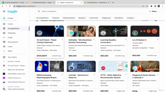The image size is (165, 92).
Task: Open options menu on OTTO Recommender card
Action: (126, 75)
